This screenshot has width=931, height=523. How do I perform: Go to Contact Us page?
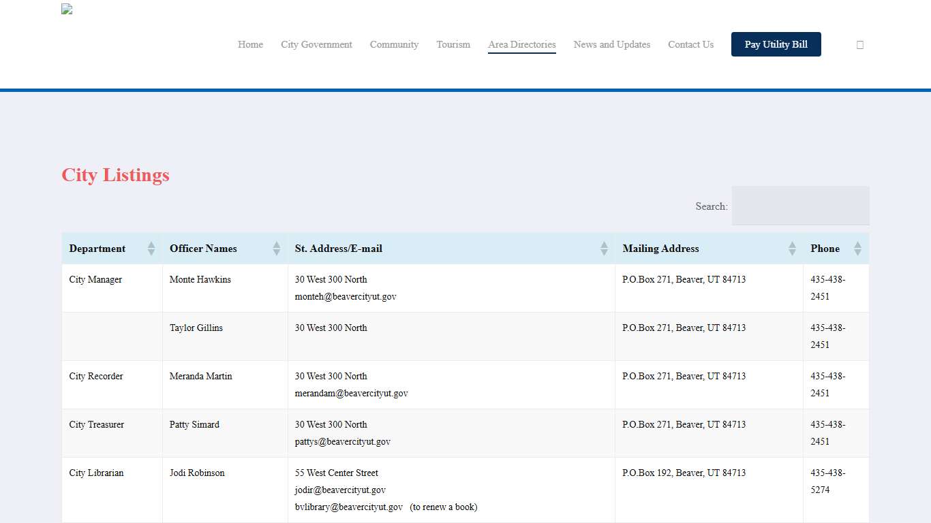pyautogui.click(x=690, y=45)
